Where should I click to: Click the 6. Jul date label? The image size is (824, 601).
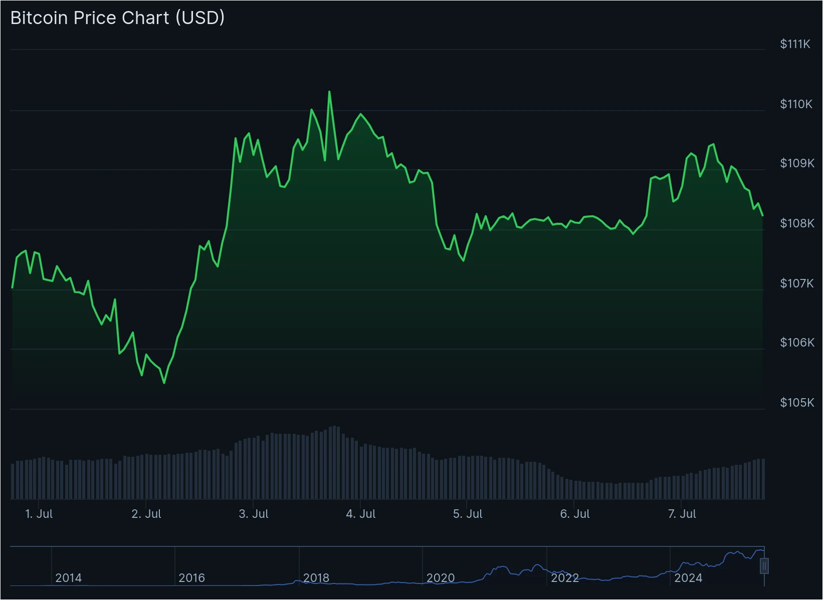click(575, 514)
